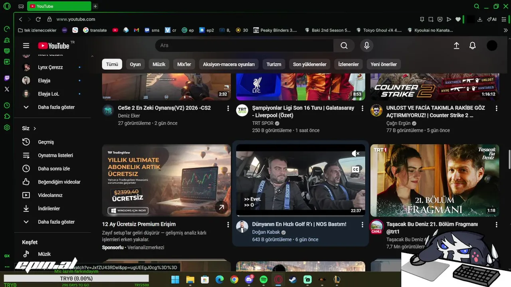
Task: Open Discord from the taskbar
Action: click(x=249, y=279)
